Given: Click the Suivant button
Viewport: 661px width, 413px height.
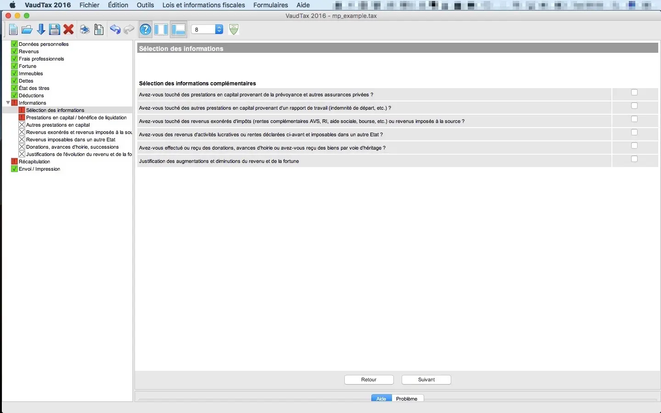Looking at the screenshot, I should pyautogui.click(x=426, y=380).
